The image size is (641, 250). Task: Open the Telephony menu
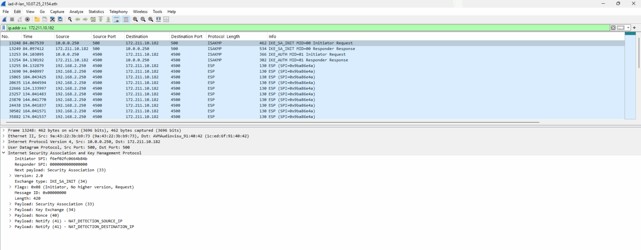118,11
